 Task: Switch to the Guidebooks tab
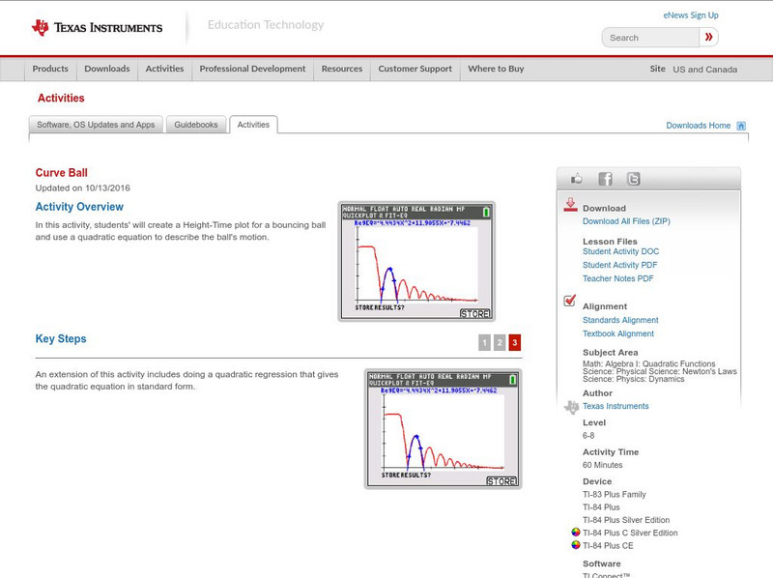(x=197, y=125)
